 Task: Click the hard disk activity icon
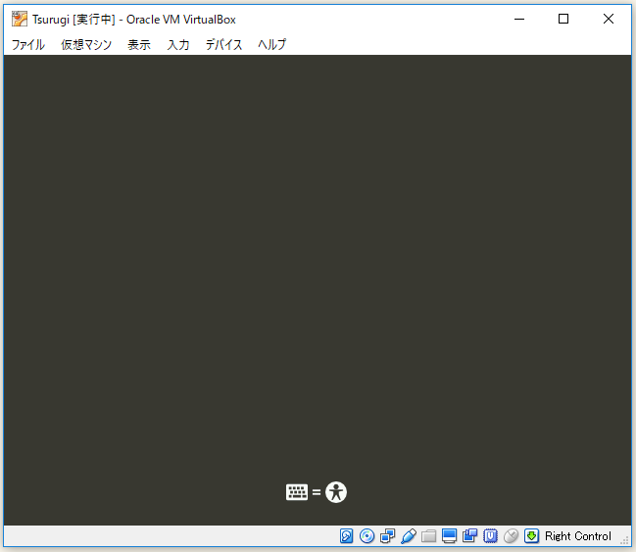pyautogui.click(x=346, y=535)
